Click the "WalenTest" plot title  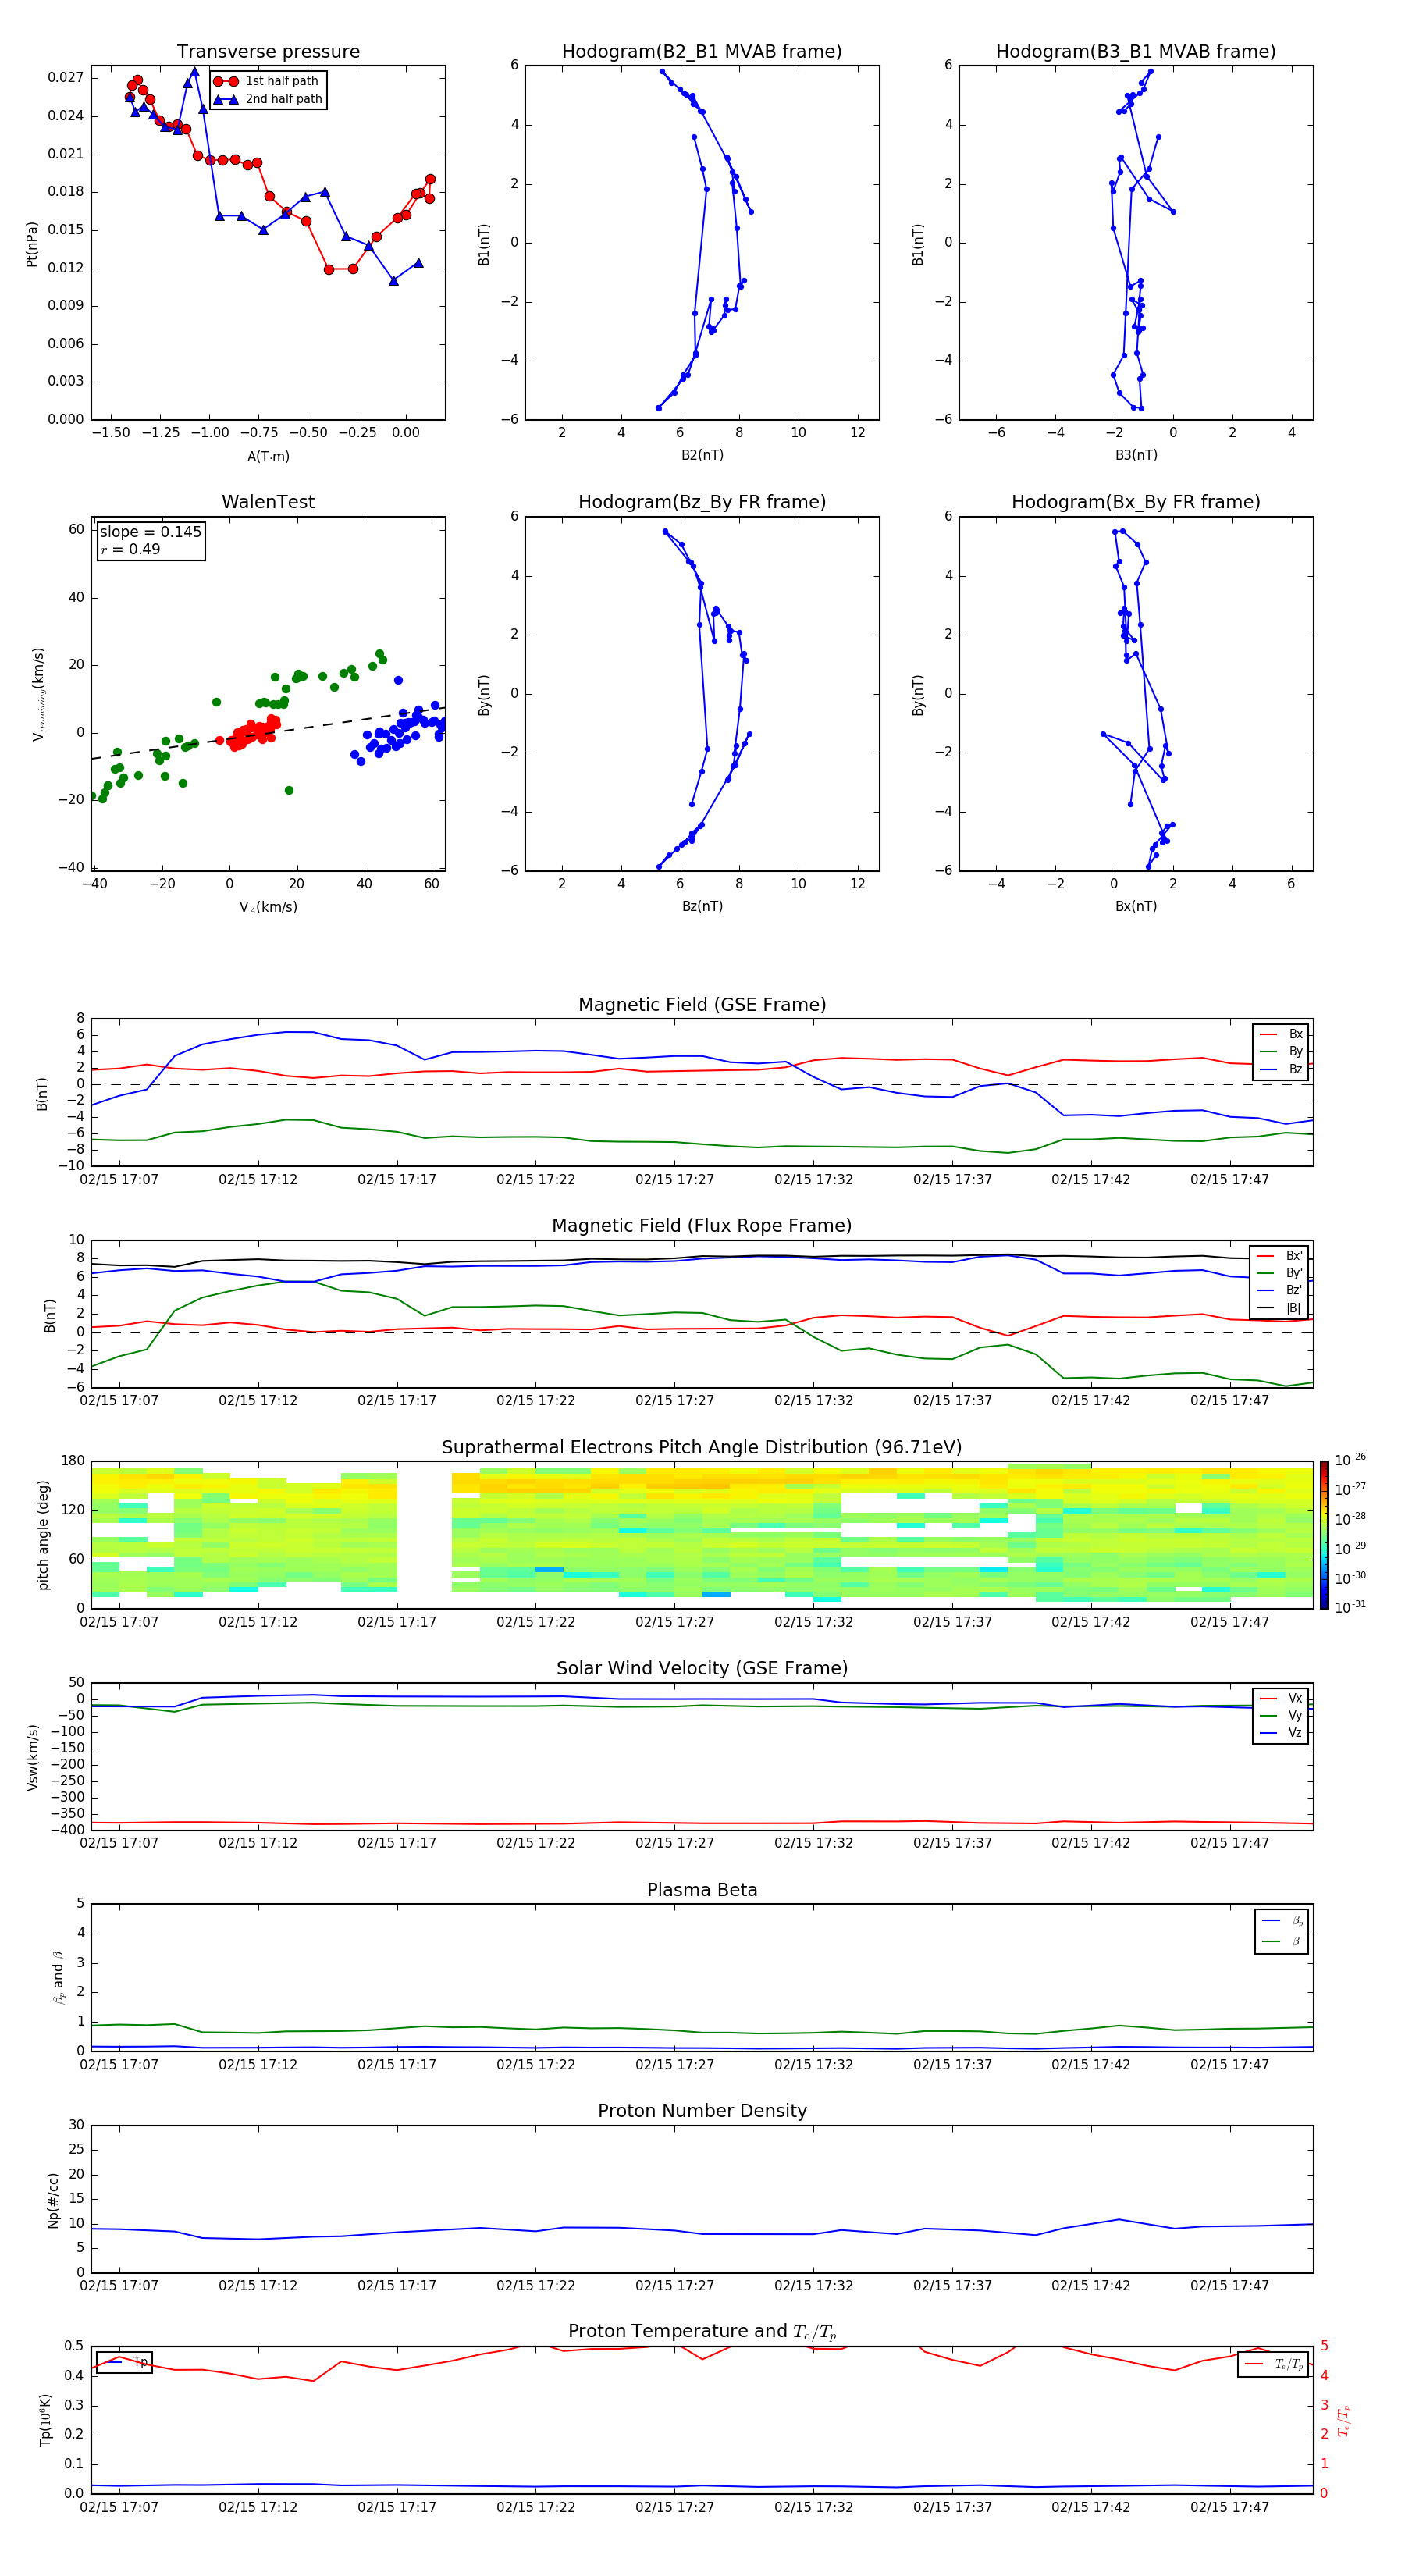click(268, 502)
